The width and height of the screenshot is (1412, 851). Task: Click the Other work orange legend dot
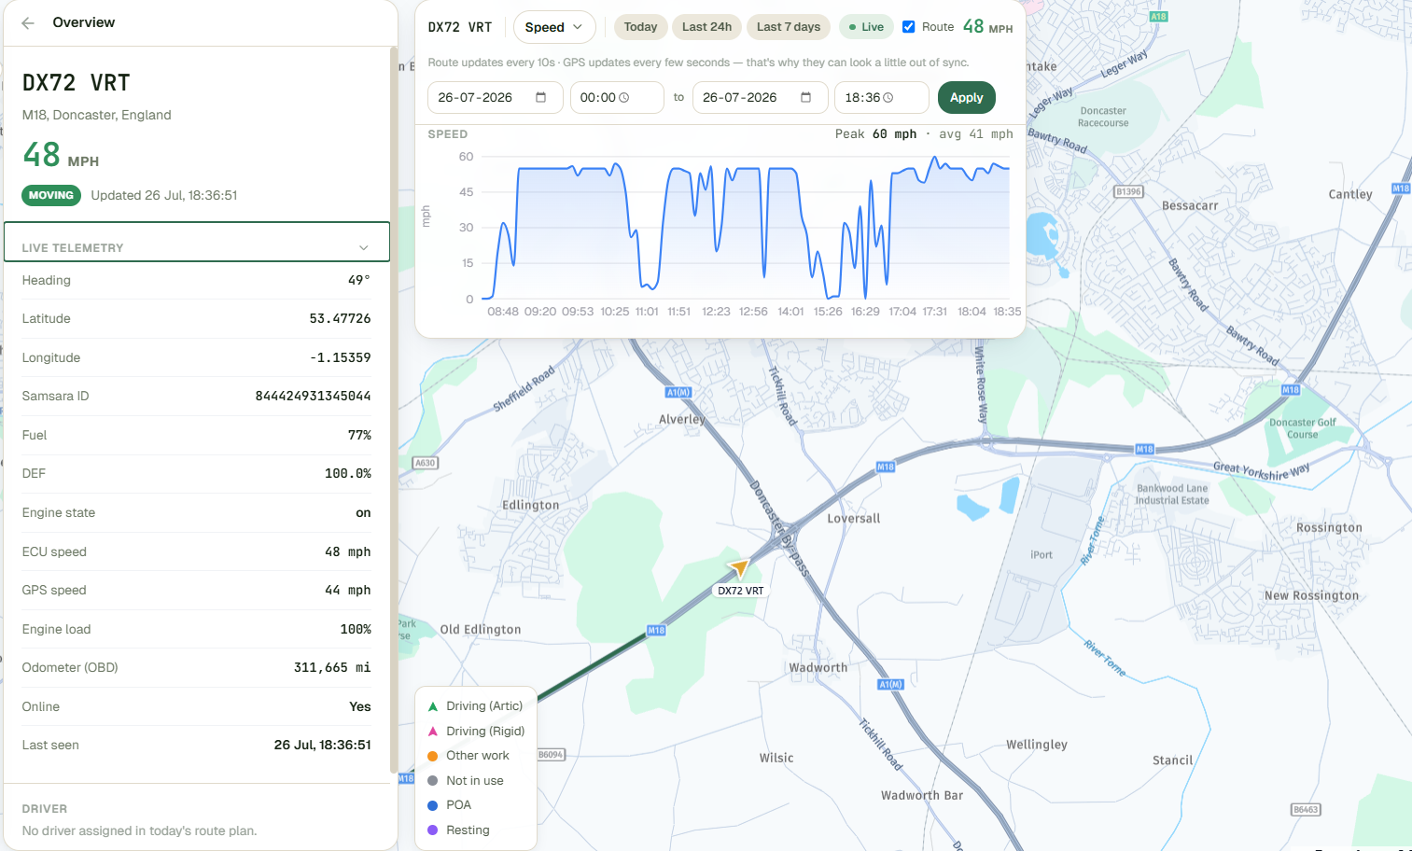tap(433, 756)
